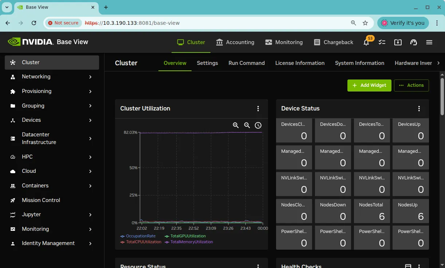Zoom in on the Cluster Utilization chart
The width and height of the screenshot is (445, 268).
pyautogui.click(x=236, y=125)
